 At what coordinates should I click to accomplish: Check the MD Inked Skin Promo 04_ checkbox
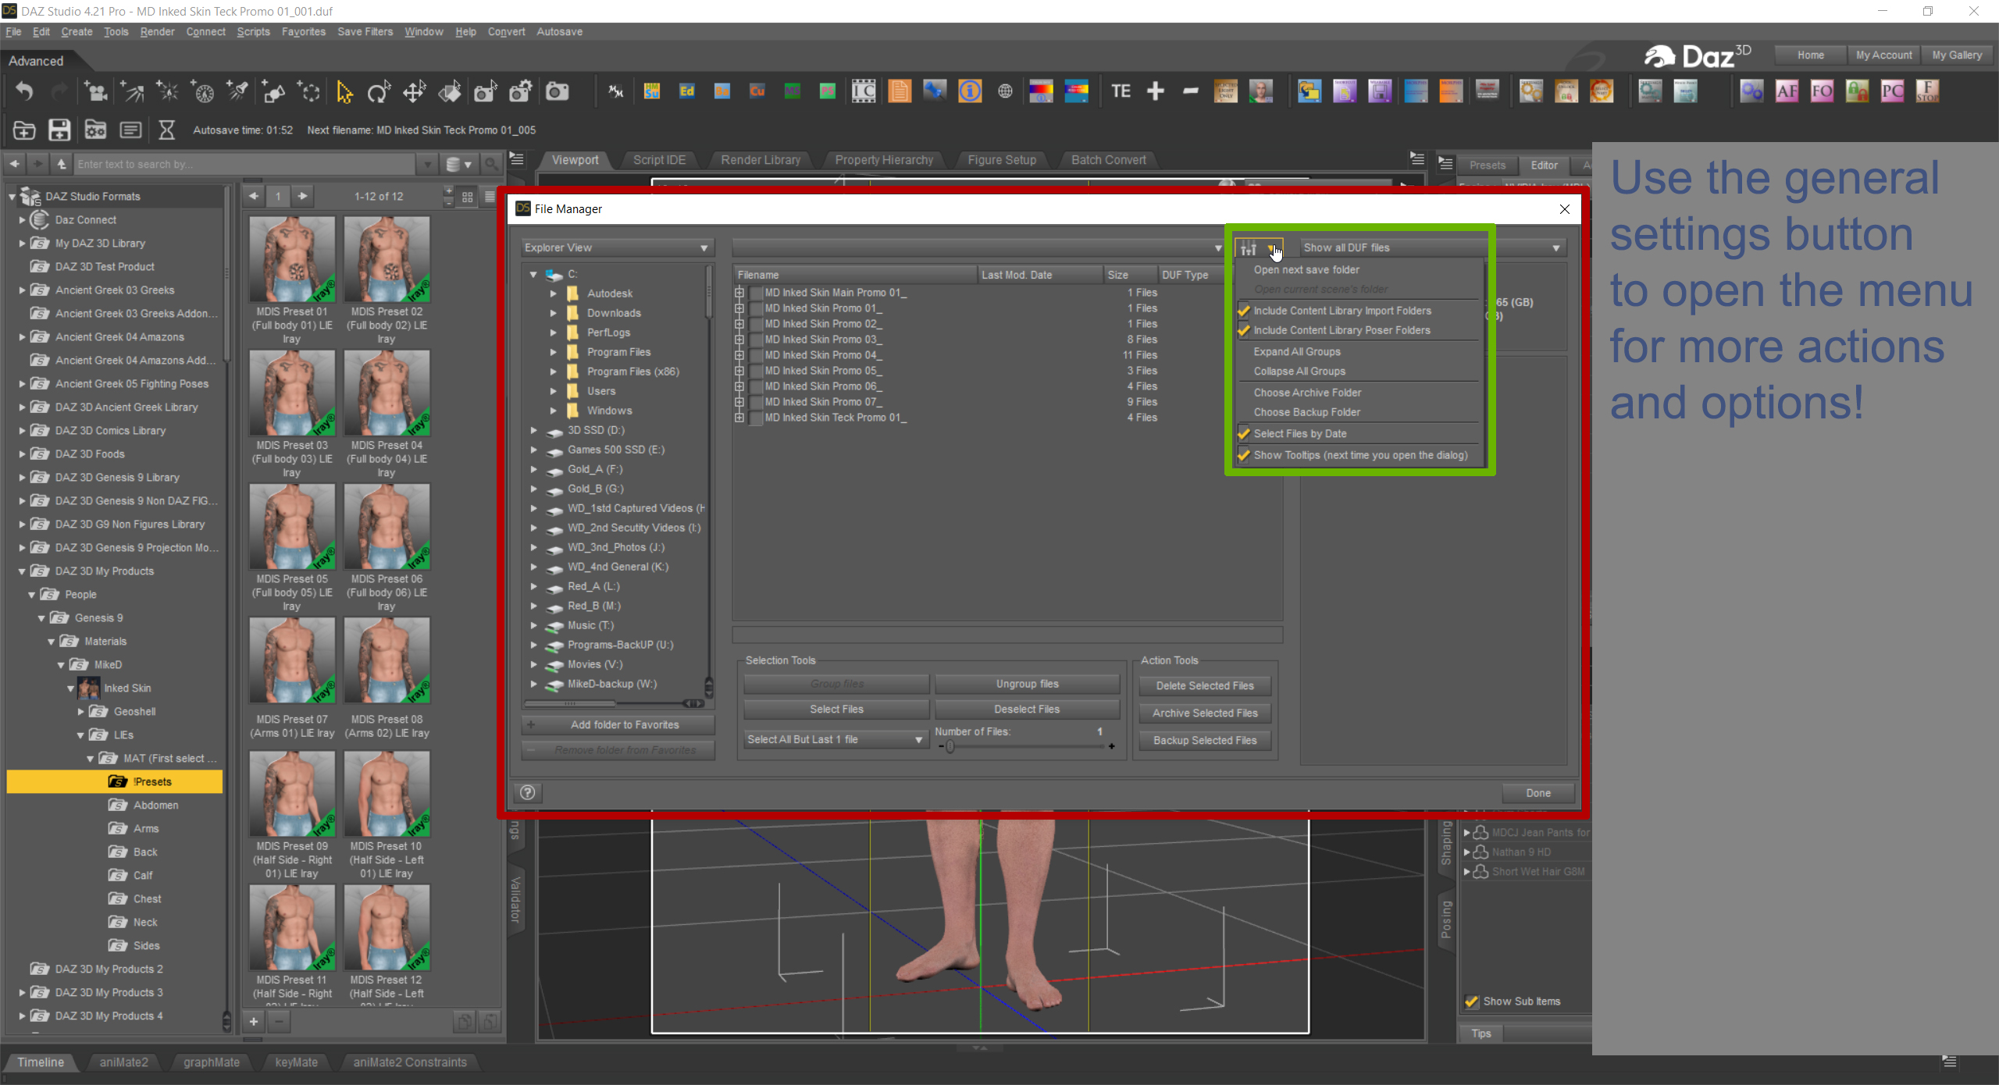756,355
